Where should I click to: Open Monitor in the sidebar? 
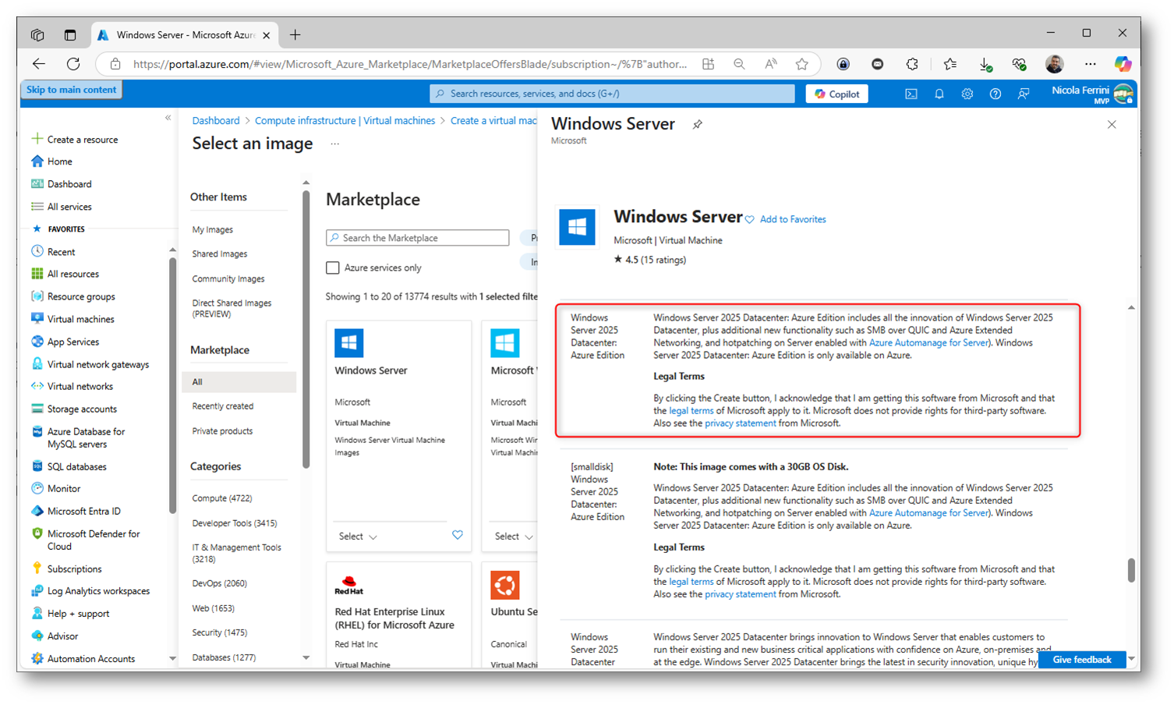pos(63,488)
